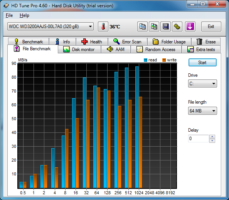Click the Exit button
Viewport: 229px width, 200px height.
pyautogui.click(x=211, y=26)
